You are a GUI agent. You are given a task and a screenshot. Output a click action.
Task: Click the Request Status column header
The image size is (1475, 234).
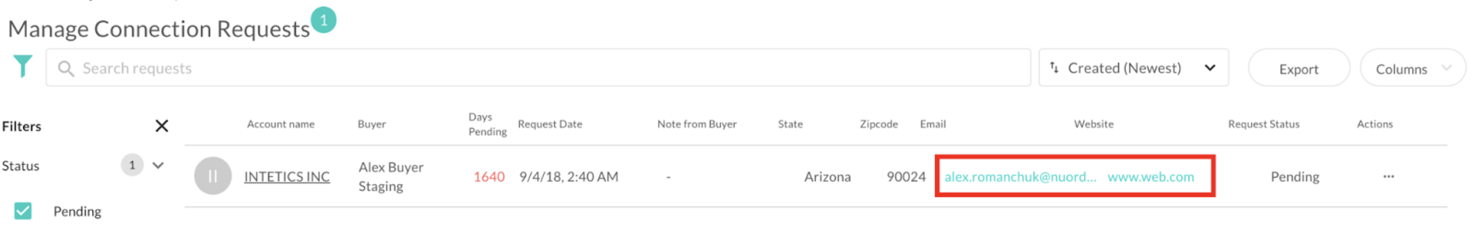(x=1263, y=124)
